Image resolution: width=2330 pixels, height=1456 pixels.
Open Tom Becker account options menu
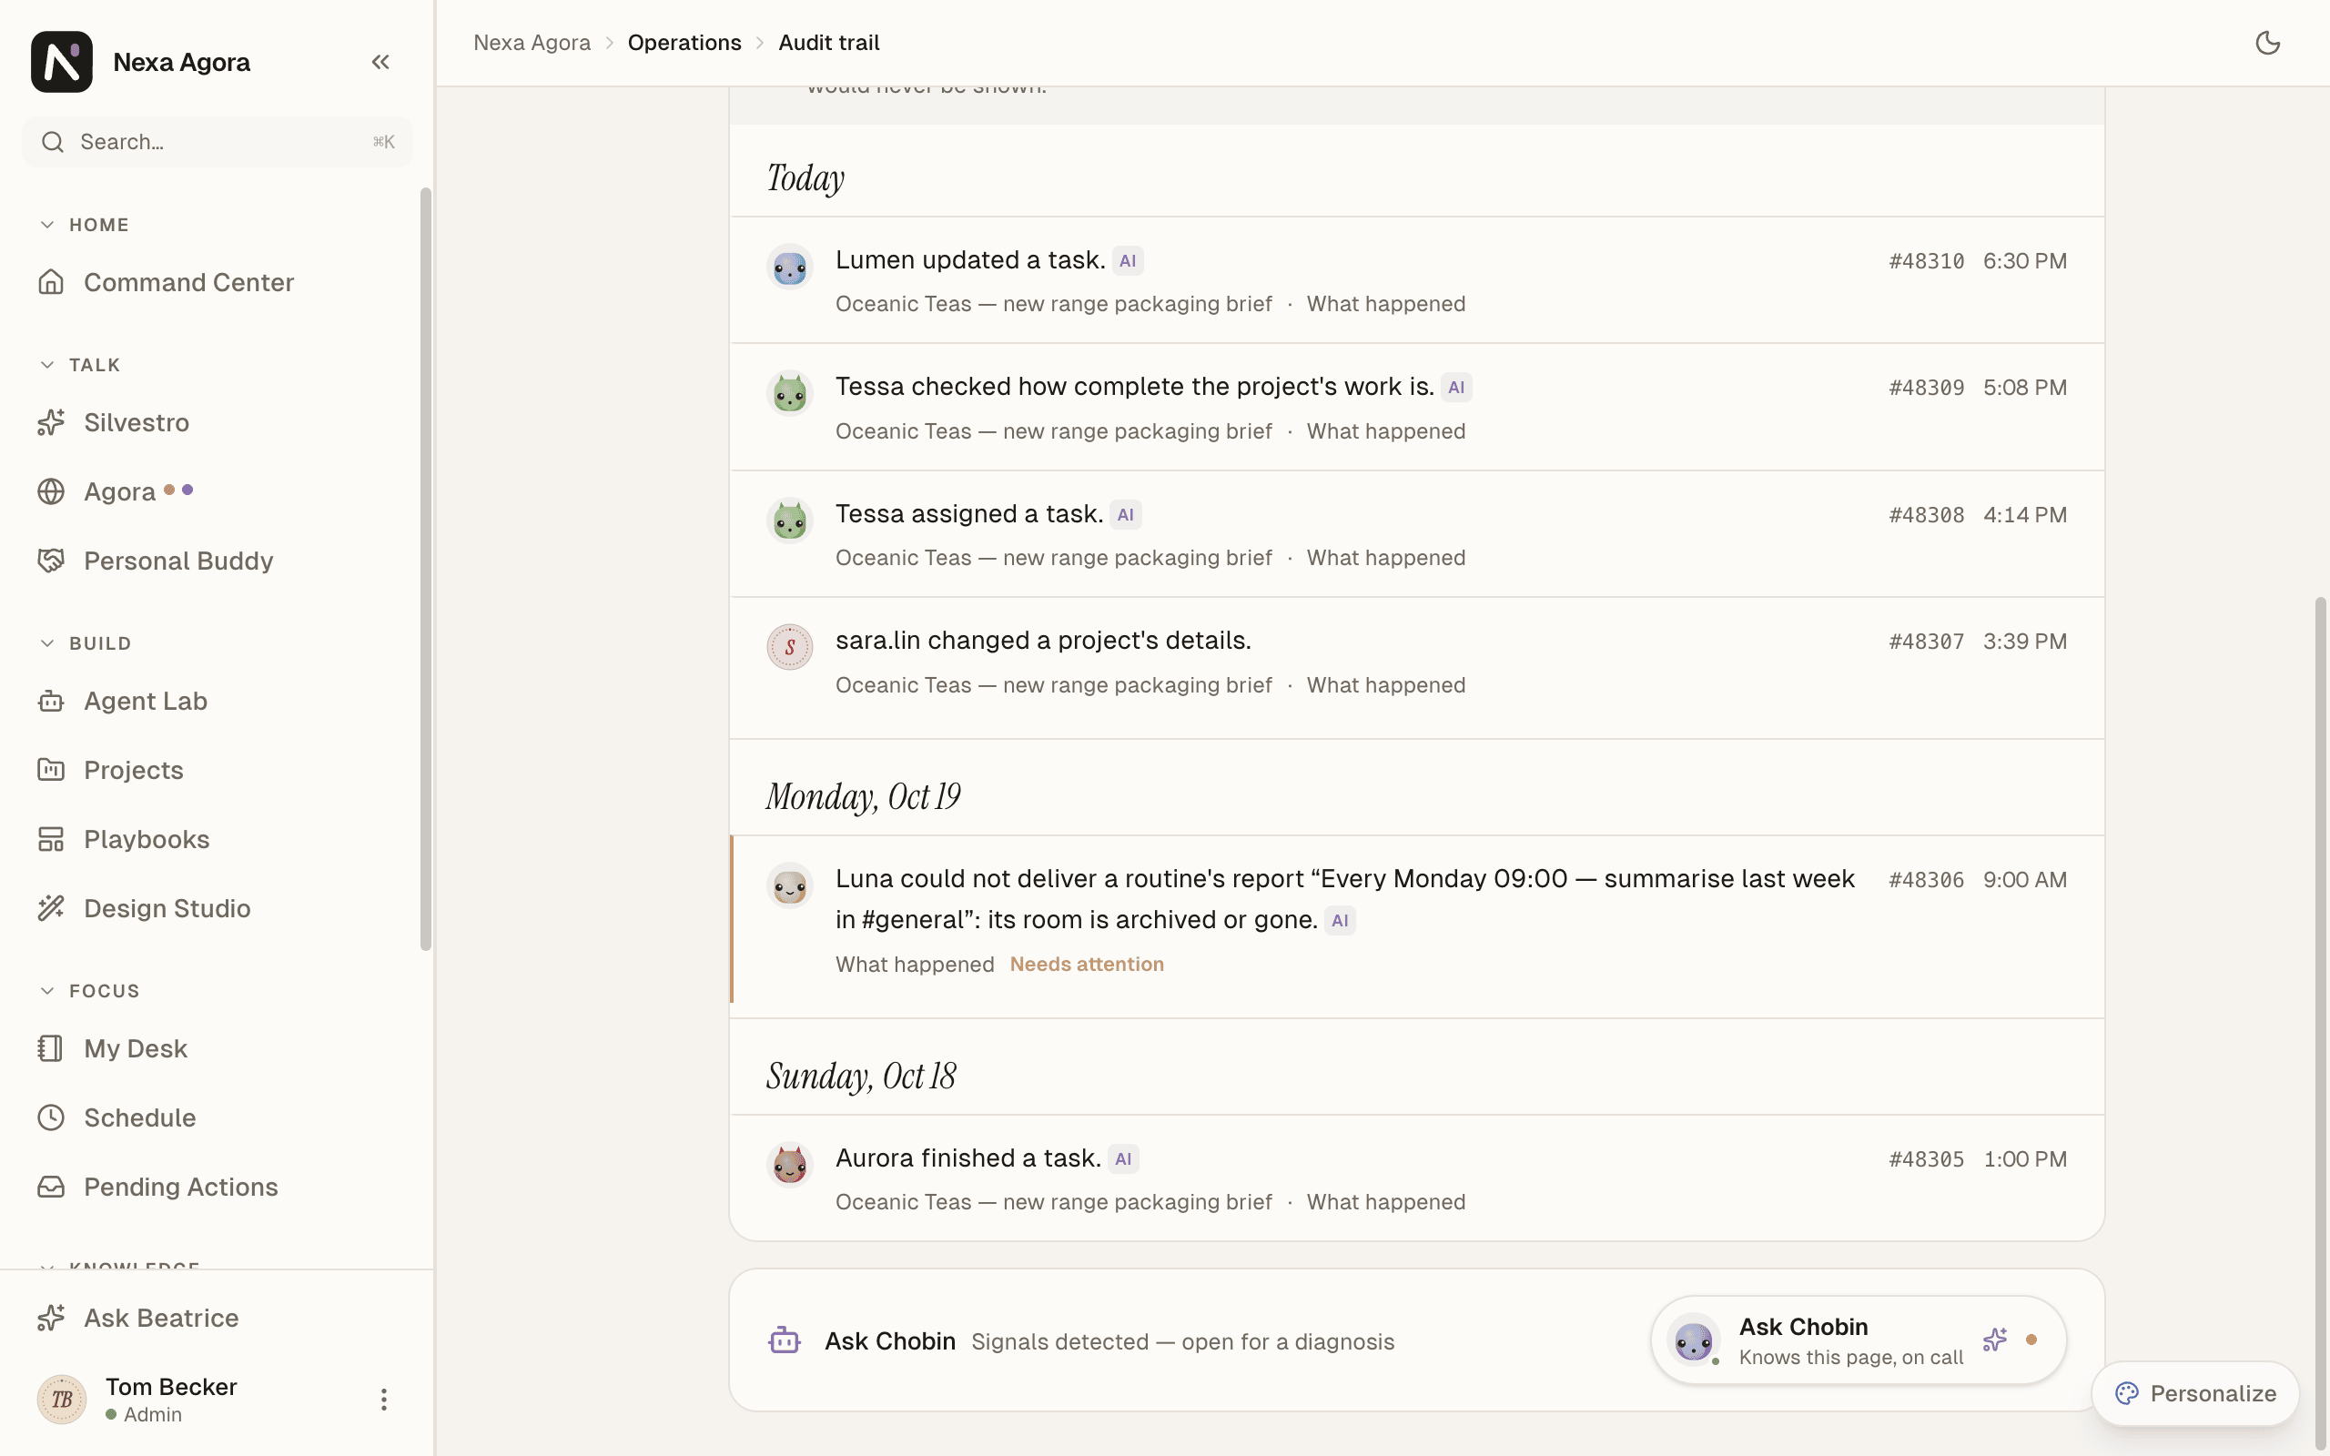[x=384, y=1400]
